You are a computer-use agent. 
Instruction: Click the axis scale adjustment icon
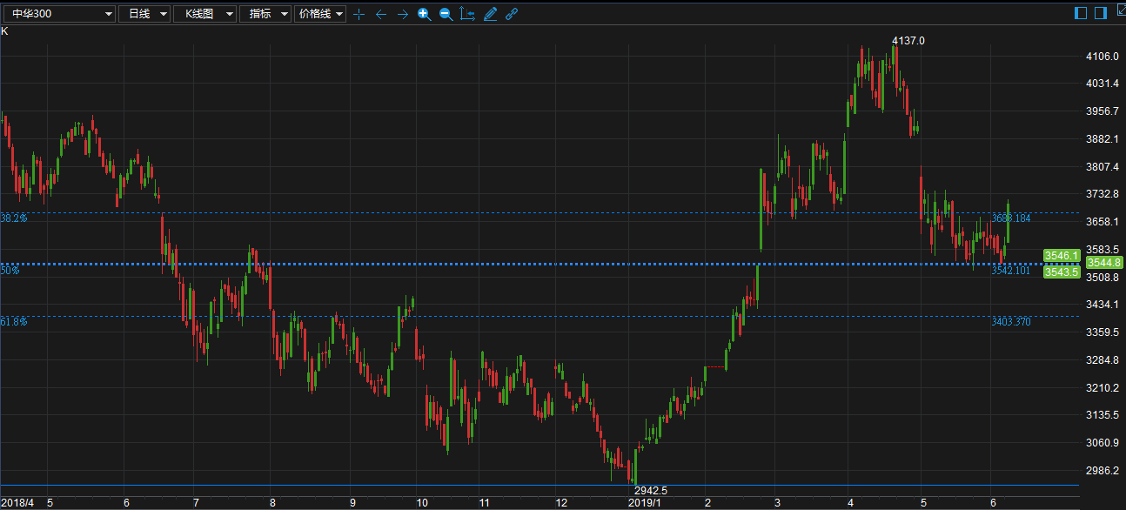468,14
